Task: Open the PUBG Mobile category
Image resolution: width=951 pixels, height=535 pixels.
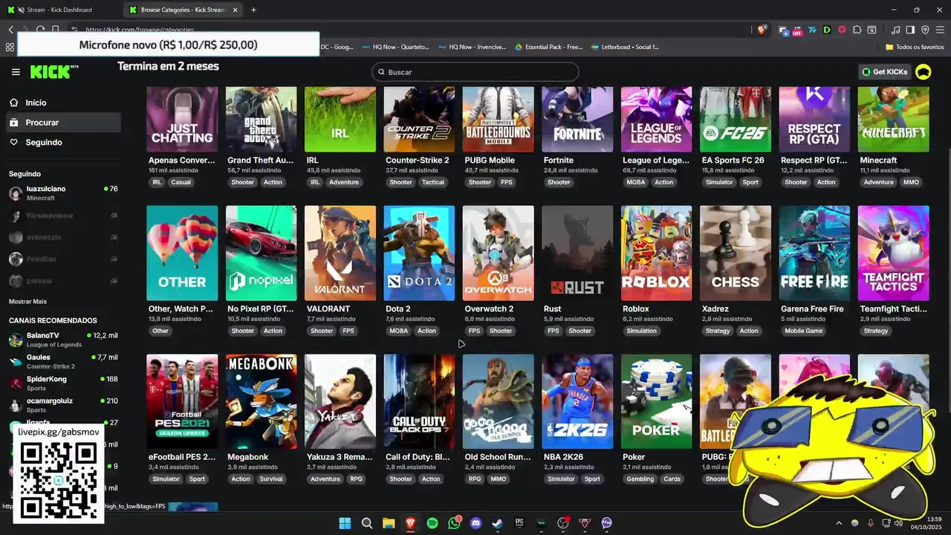Action: tap(498, 119)
